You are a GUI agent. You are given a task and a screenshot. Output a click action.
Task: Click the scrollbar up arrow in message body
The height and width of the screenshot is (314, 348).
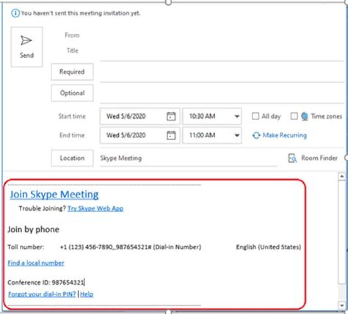pos(342,176)
